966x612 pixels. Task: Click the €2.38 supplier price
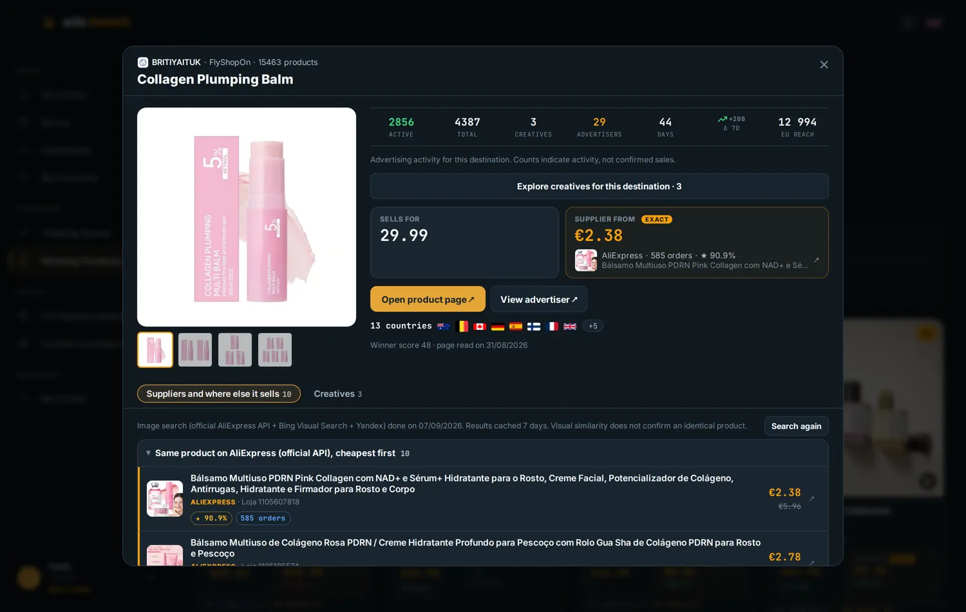[599, 236]
